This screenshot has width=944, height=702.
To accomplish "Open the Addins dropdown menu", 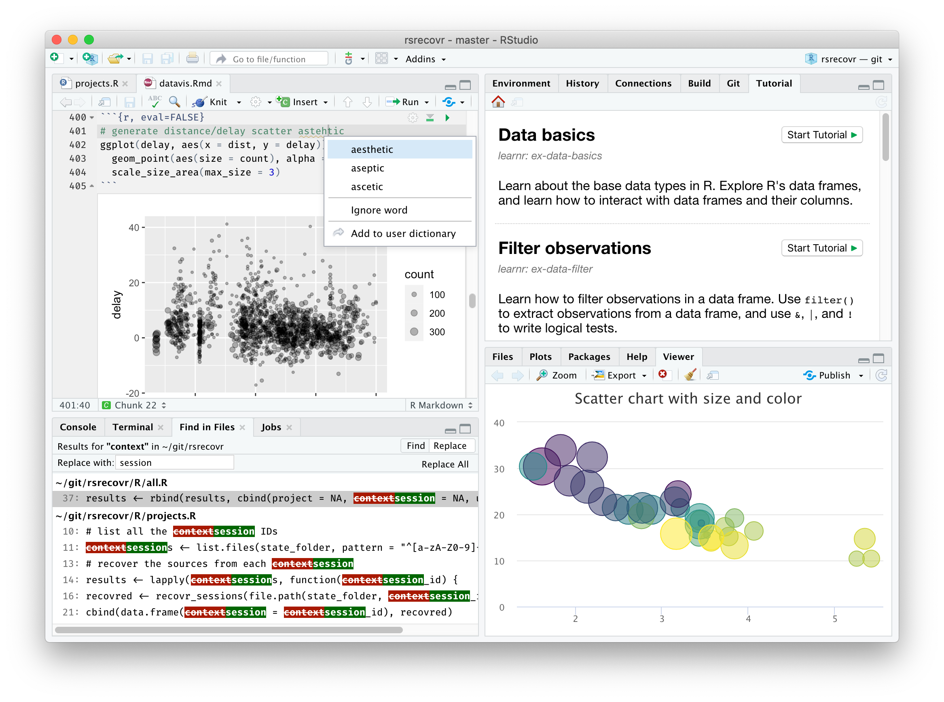I will tap(425, 59).
